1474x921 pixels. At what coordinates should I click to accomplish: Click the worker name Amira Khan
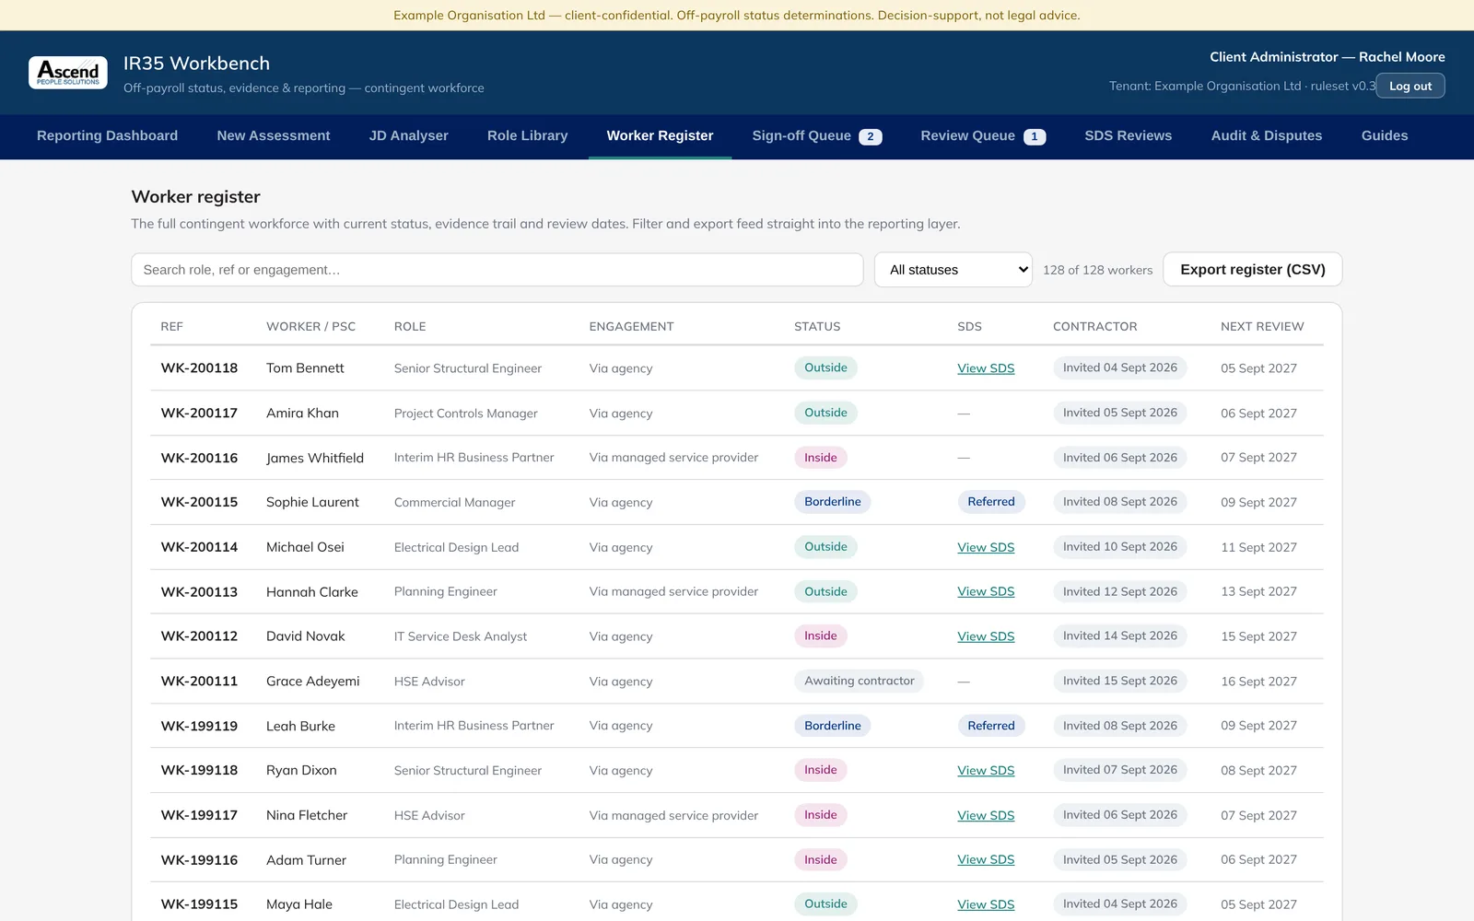pos(302,414)
